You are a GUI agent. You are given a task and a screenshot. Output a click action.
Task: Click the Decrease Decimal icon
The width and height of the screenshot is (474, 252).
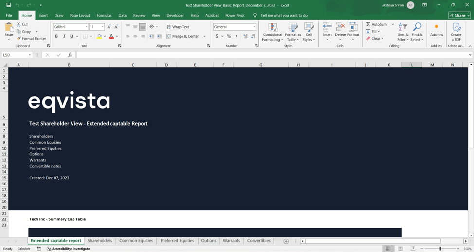click(253, 36)
